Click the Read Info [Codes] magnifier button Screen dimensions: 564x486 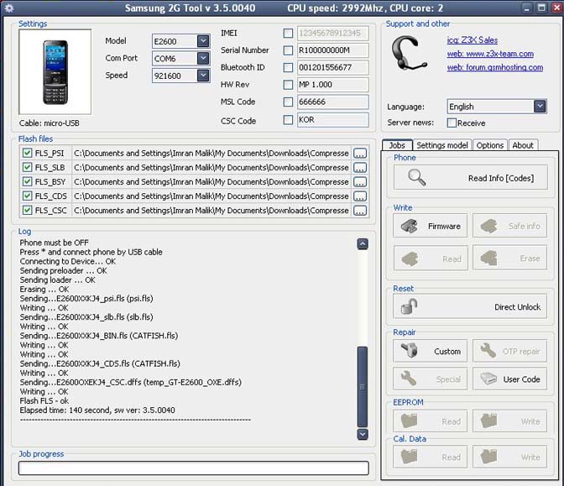[470, 178]
